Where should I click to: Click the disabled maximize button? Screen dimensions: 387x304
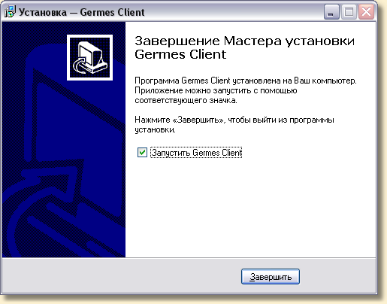click(349, 12)
